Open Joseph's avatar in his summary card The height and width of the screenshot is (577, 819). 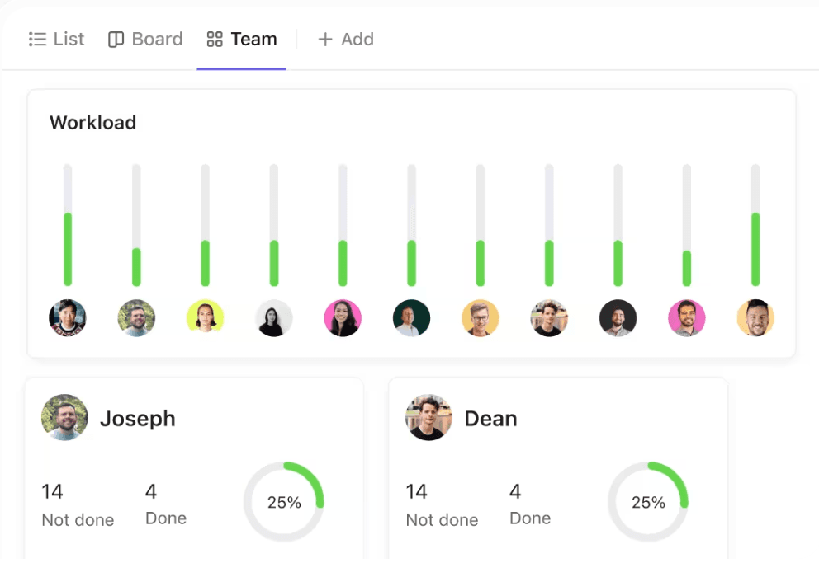click(x=64, y=418)
